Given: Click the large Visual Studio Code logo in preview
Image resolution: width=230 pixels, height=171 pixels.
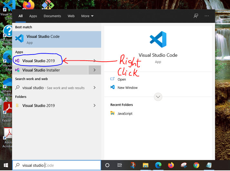Looking at the screenshot, I should click(158, 39).
